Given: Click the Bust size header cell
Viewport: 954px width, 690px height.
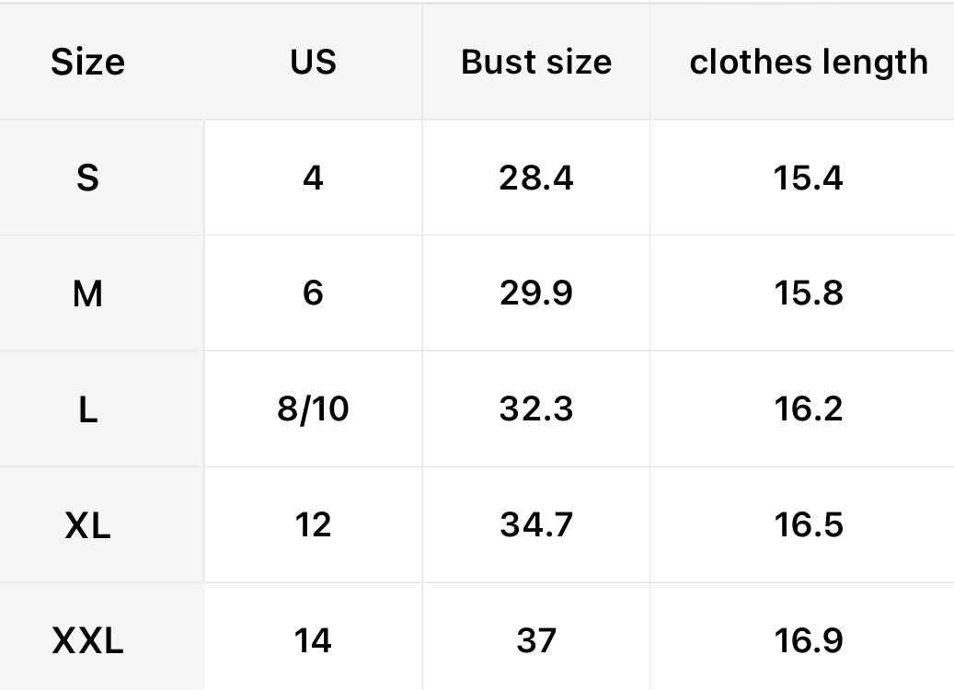Looking at the screenshot, I should click(535, 63).
